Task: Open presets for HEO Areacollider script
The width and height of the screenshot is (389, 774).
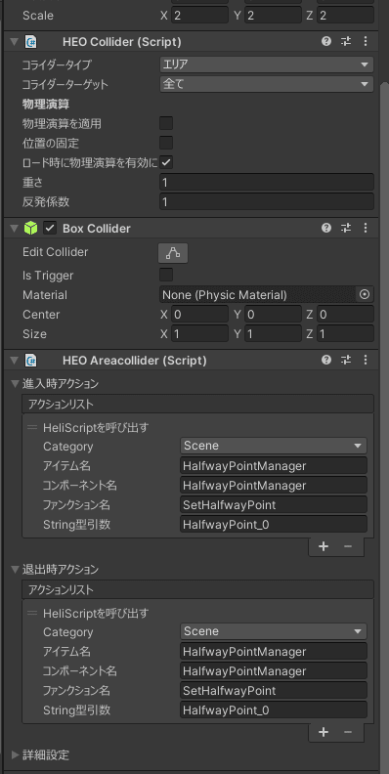Action: click(x=346, y=360)
